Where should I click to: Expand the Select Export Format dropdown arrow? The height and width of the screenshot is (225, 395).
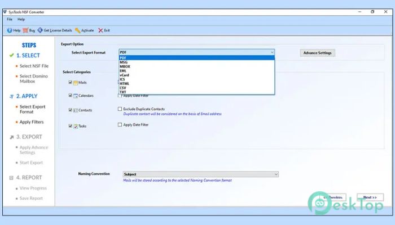pyautogui.click(x=272, y=52)
